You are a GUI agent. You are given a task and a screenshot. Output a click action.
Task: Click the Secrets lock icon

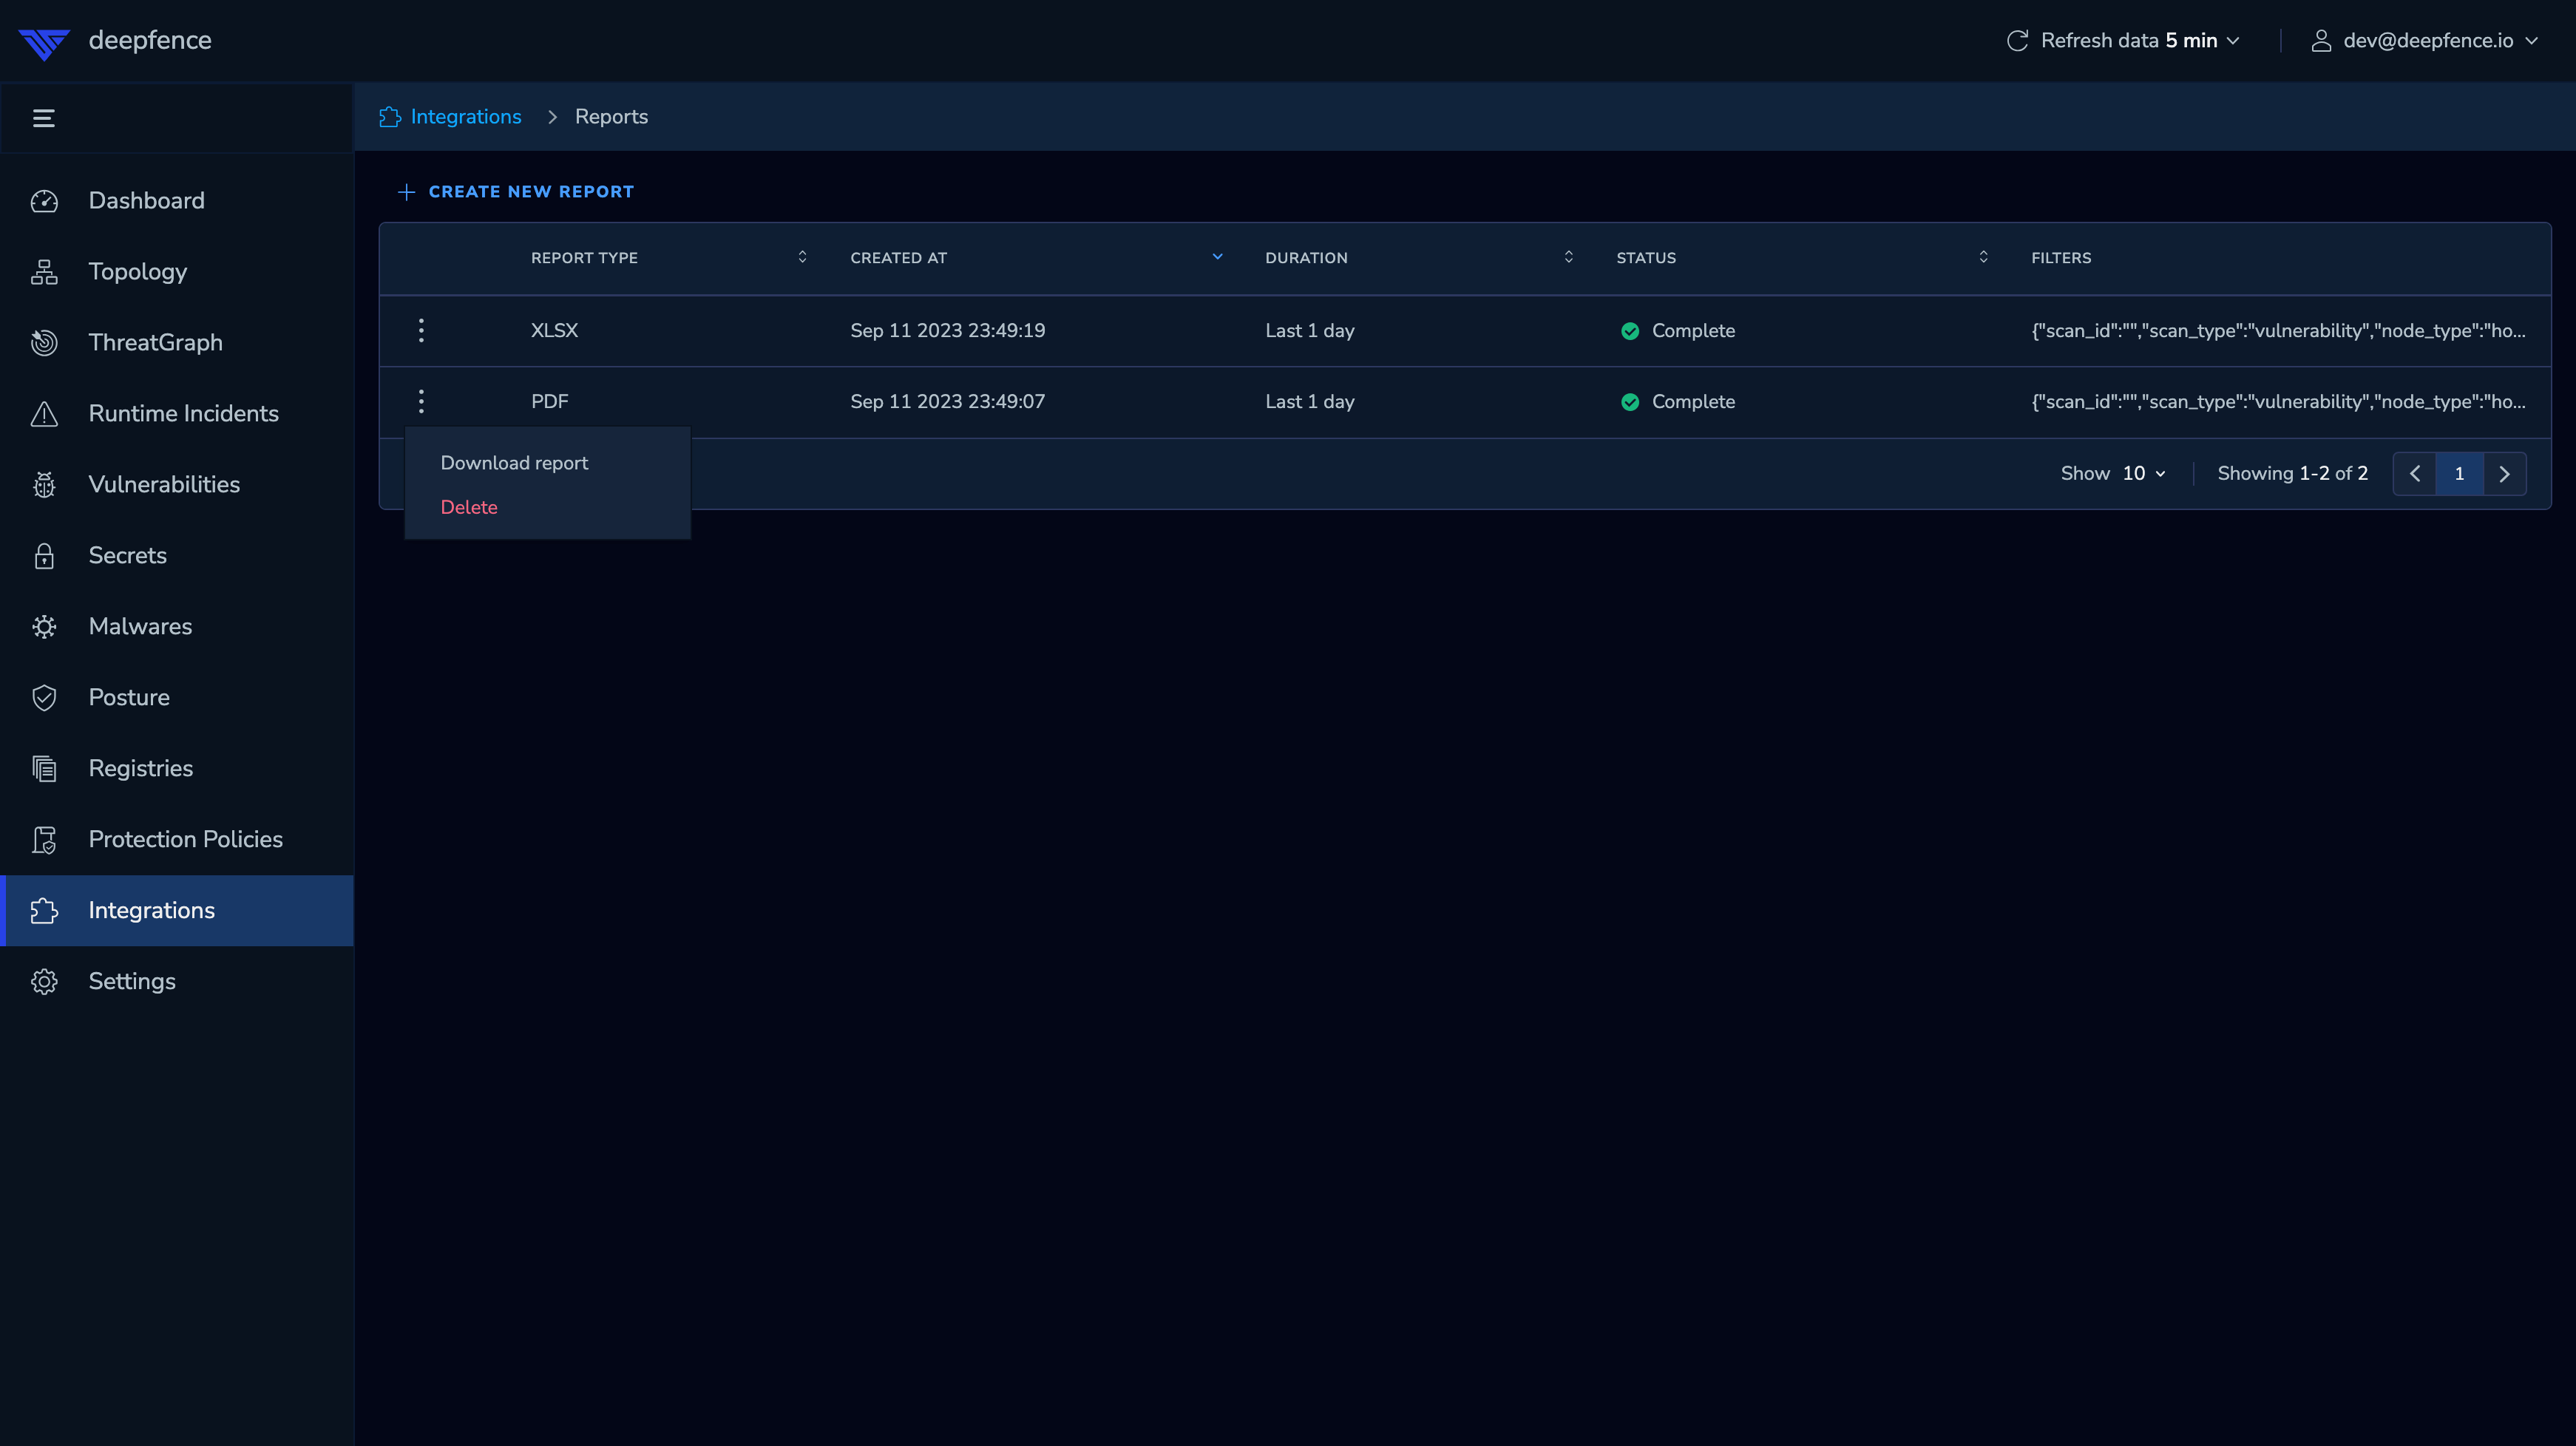44,556
